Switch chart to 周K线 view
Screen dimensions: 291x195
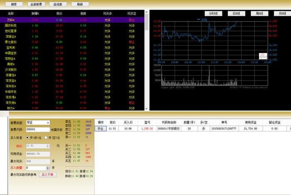pyautogui.click(x=259, y=14)
